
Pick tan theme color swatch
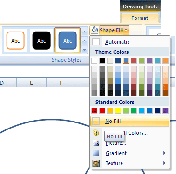110,60
